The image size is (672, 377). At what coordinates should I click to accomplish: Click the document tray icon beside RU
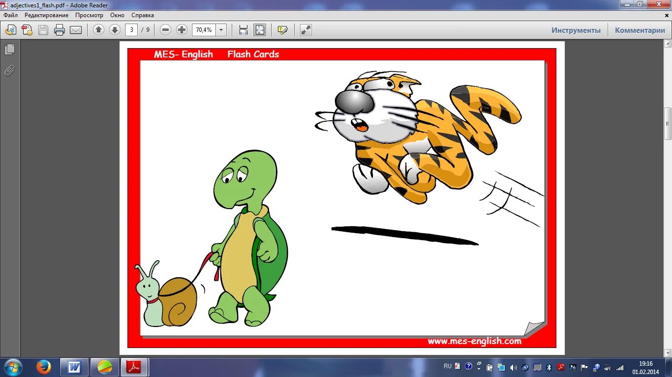(458, 366)
